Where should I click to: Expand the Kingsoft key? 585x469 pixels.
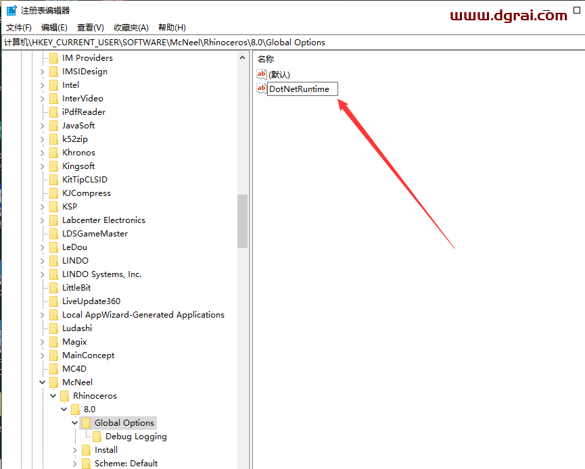pos(42,166)
